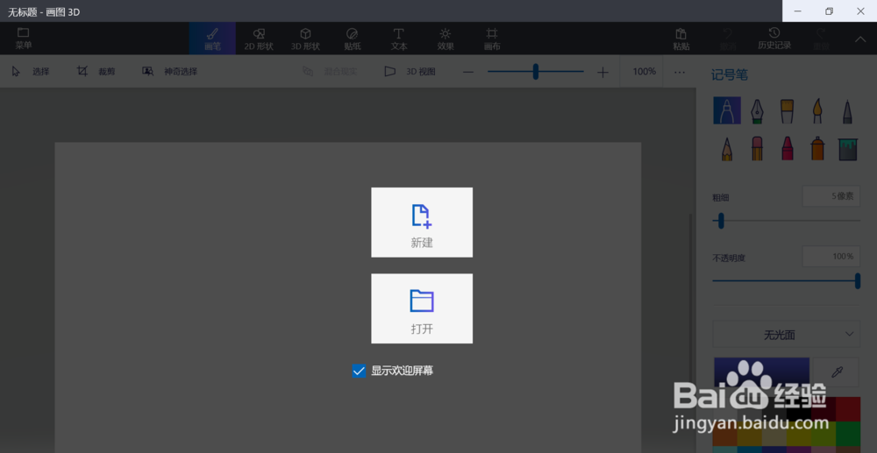This screenshot has height=453, width=877.
Task: Click the 不透明度 opacity value field
Action: click(x=831, y=257)
